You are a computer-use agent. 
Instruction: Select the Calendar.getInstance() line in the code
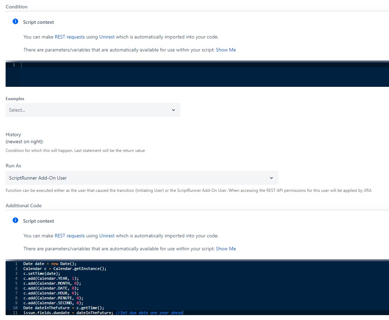(x=65, y=269)
